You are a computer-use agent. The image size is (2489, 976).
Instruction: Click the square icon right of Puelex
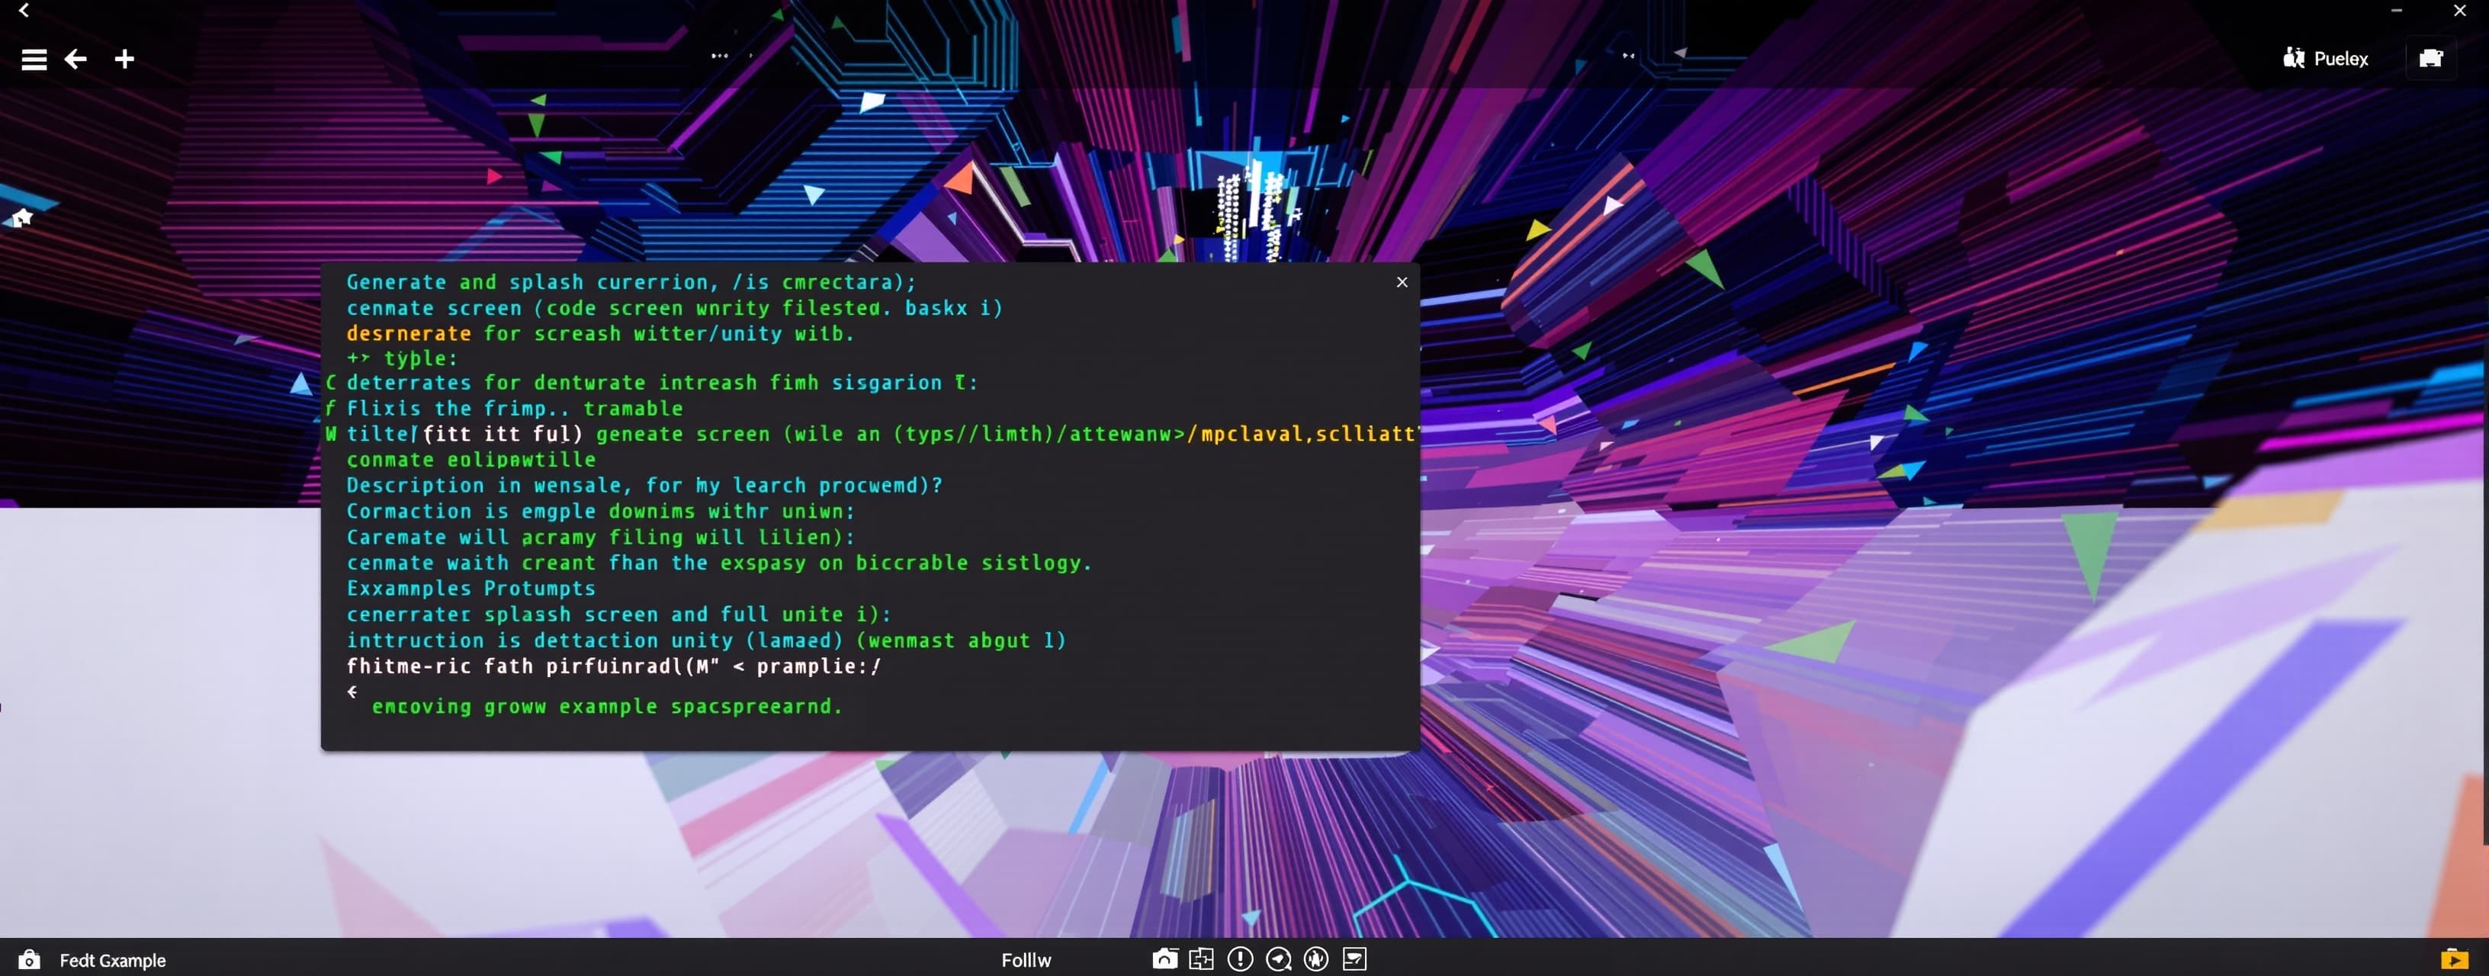[2430, 59]
